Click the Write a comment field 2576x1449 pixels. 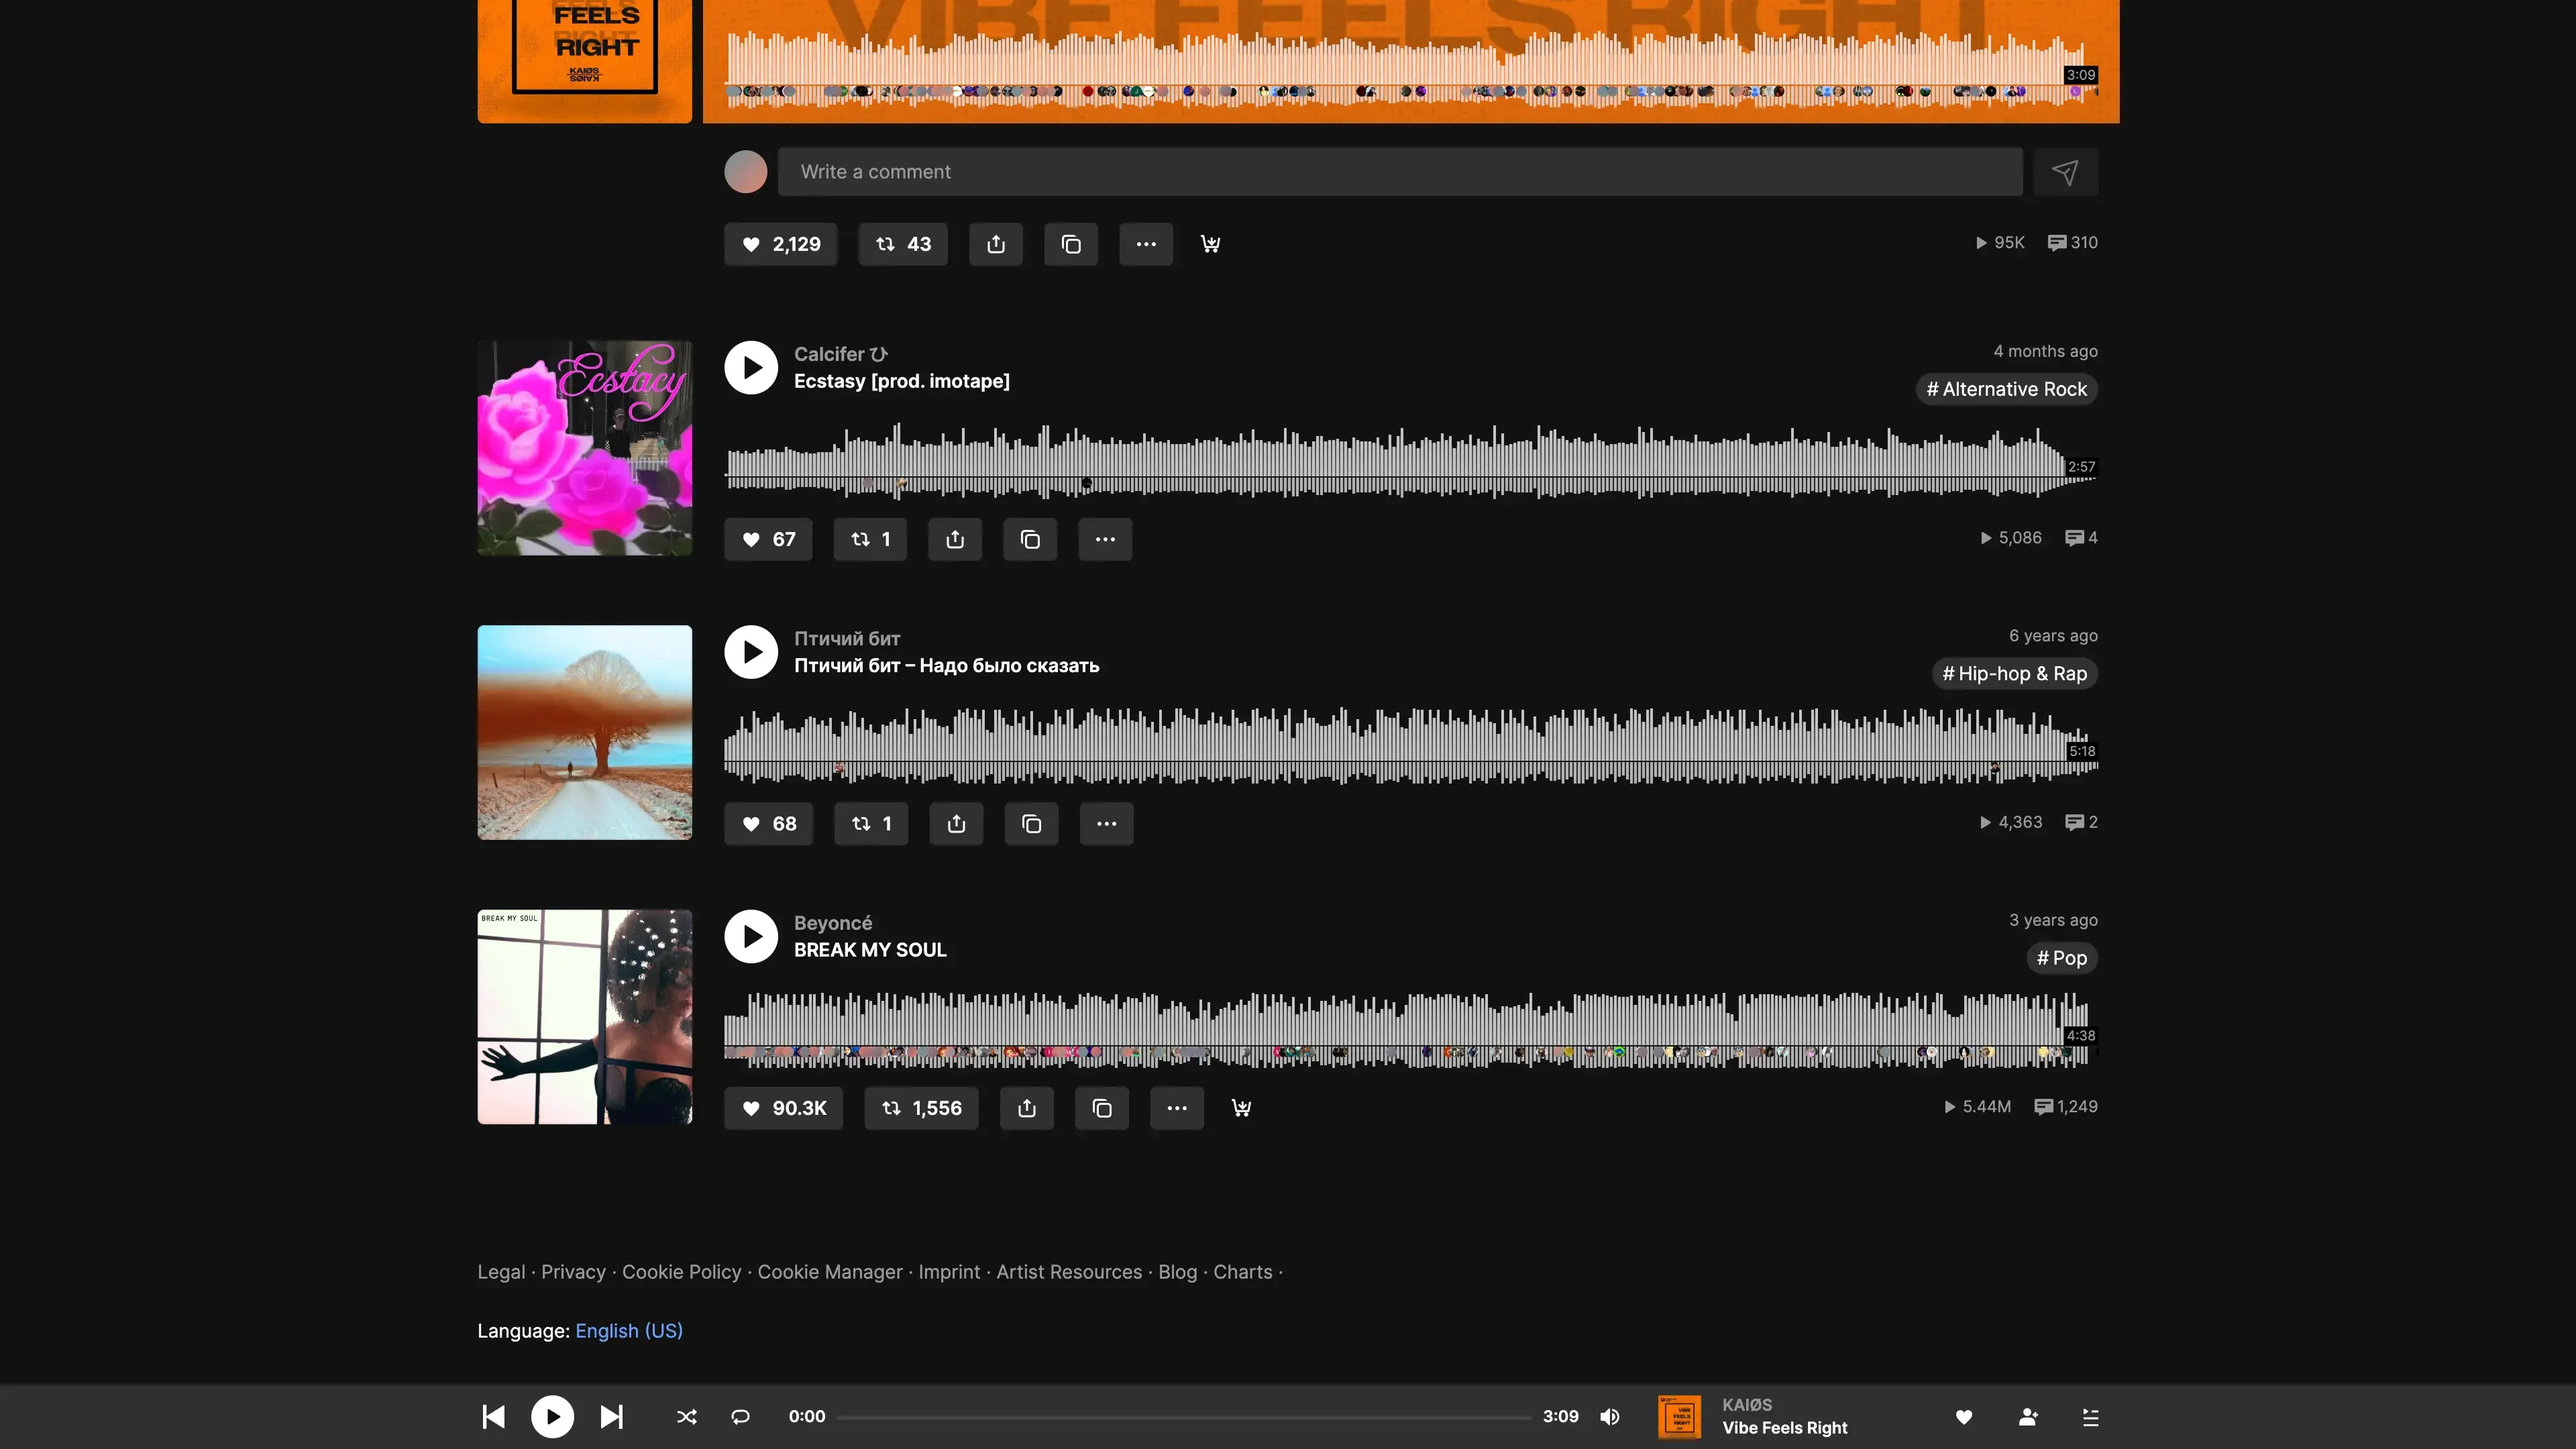click(1400, 172)
